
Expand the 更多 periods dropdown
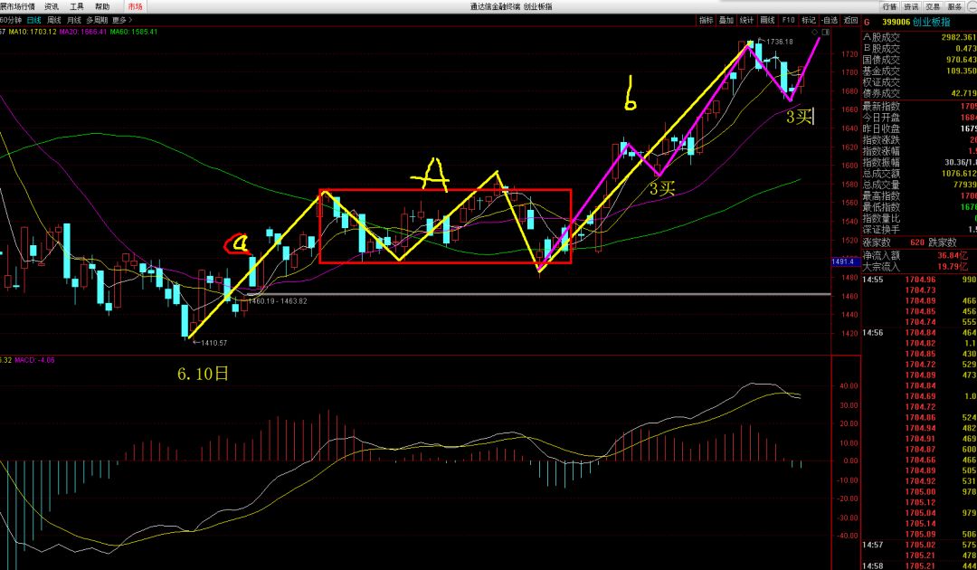pos(122,21)
